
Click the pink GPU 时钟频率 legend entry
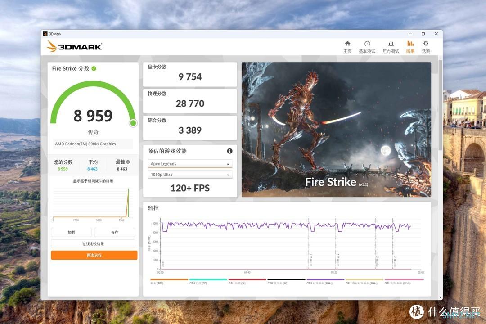click(404, 281)
